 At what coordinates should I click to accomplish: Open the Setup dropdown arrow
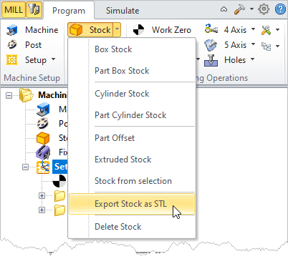[x=53, y=59]
